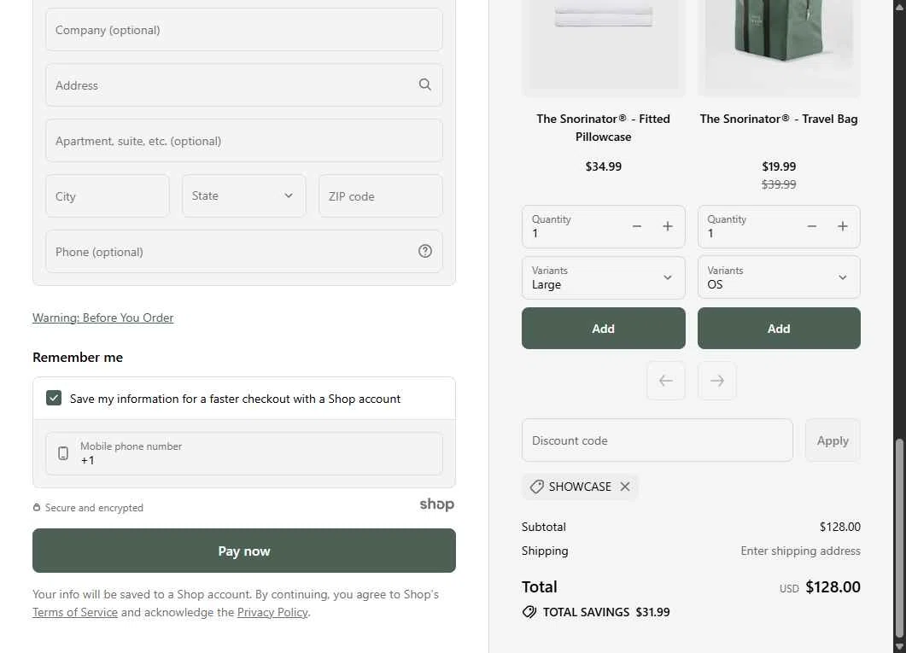Focus the Address input field
The image size is (906, 653).
coord(244,85)
